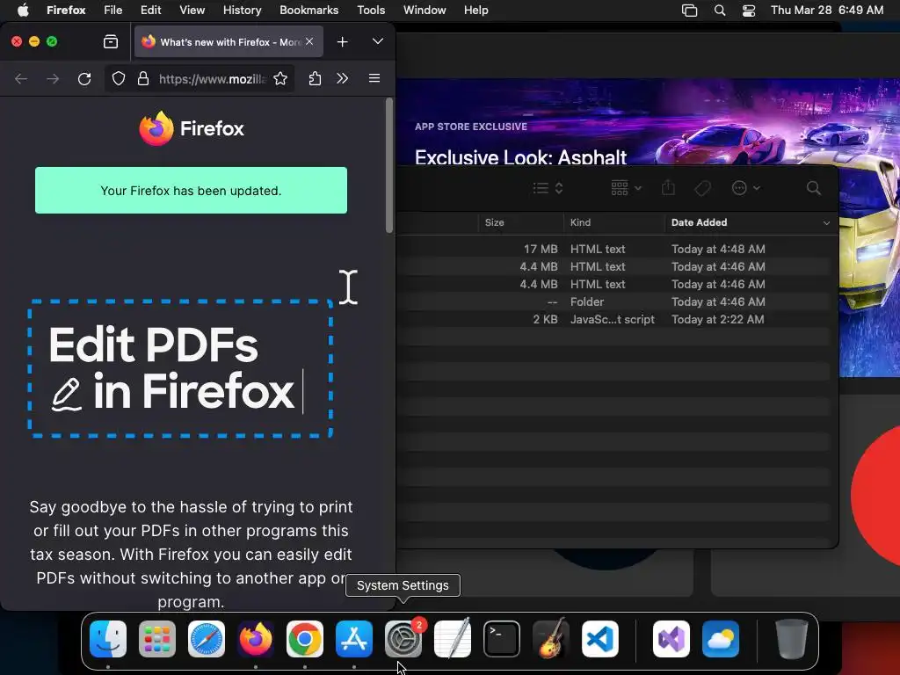Screen dimensions: 900x675
Task: Go forward in Firefox
Action: tap(53, 78)
